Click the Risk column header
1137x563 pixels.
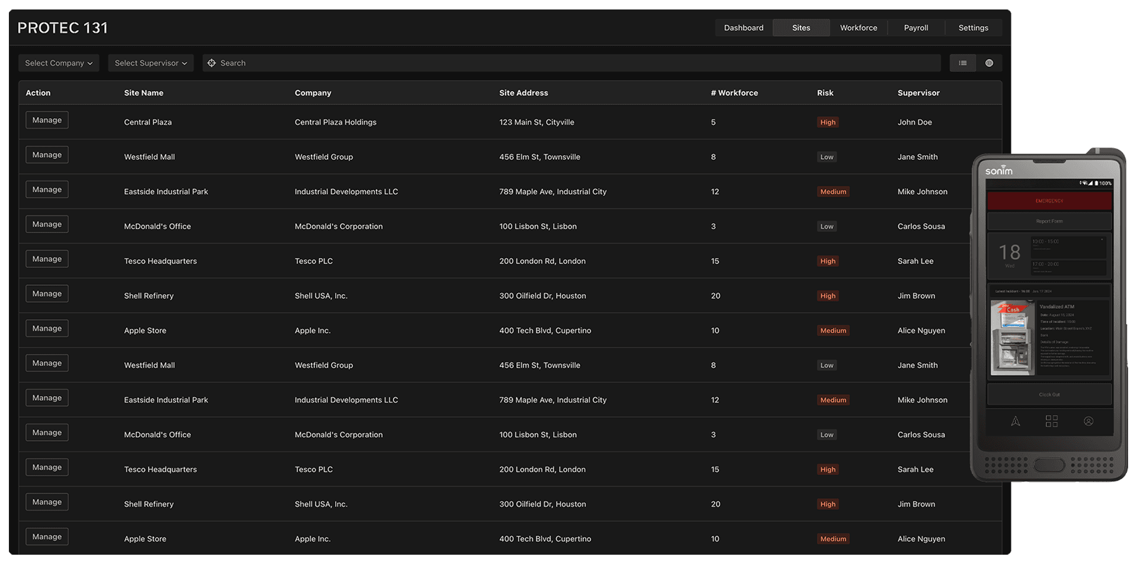pos(825,93)
